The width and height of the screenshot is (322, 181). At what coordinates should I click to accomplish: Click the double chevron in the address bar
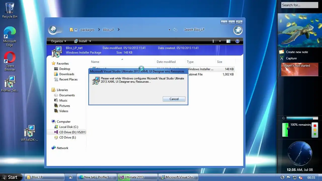(76, 30)
